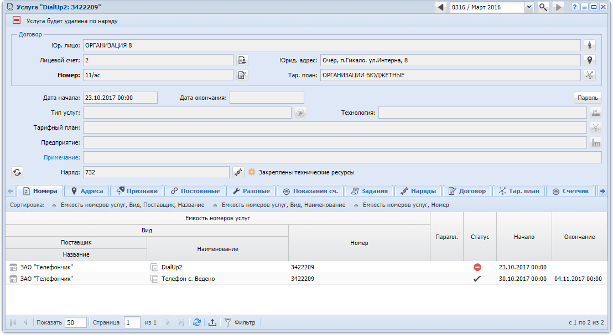Click the Номер column header

coord(359,243)
